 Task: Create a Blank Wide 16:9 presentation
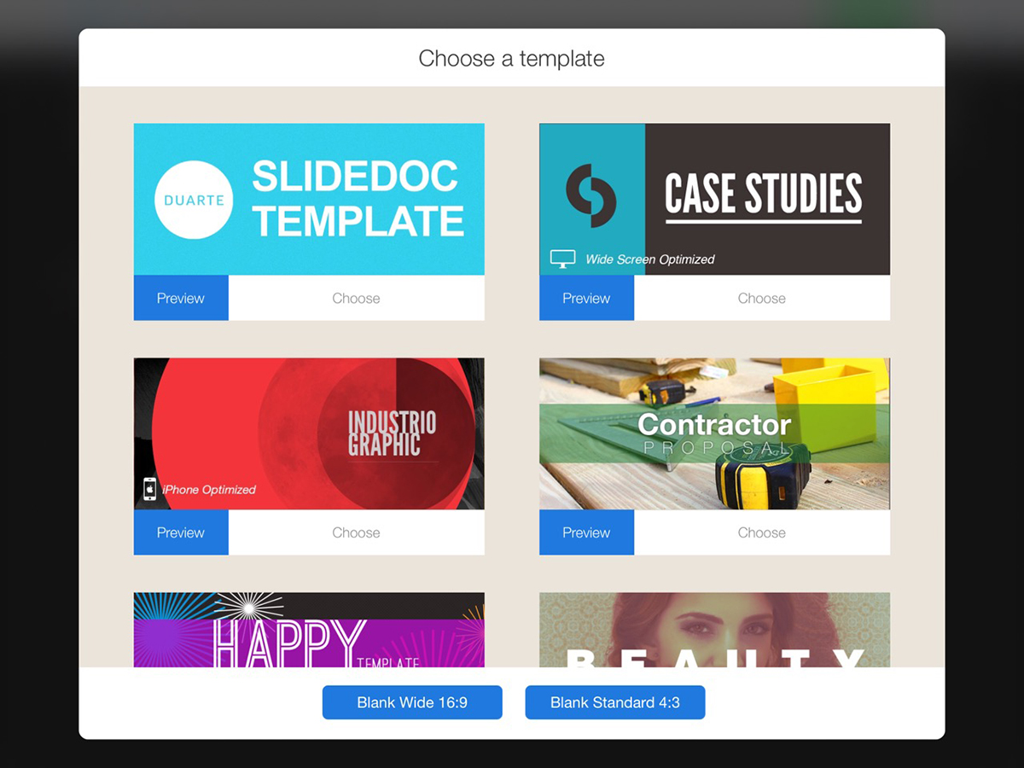412,702
